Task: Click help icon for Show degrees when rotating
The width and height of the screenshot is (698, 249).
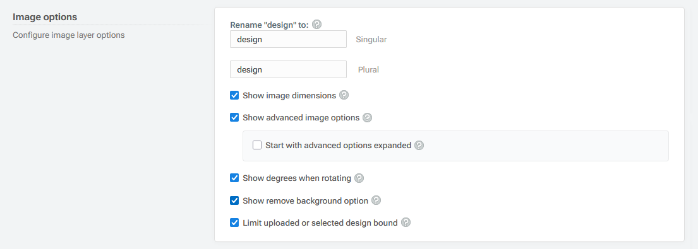Action: (x=359, y=178)
